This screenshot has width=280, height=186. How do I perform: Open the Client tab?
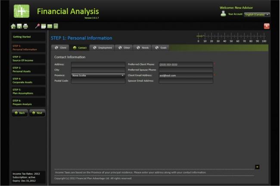60,47
